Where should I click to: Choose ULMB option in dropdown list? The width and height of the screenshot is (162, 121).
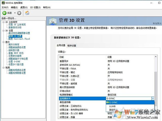click(130, 106)
